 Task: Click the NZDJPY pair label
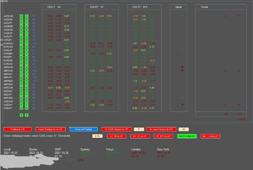click(x=8, y=94)
